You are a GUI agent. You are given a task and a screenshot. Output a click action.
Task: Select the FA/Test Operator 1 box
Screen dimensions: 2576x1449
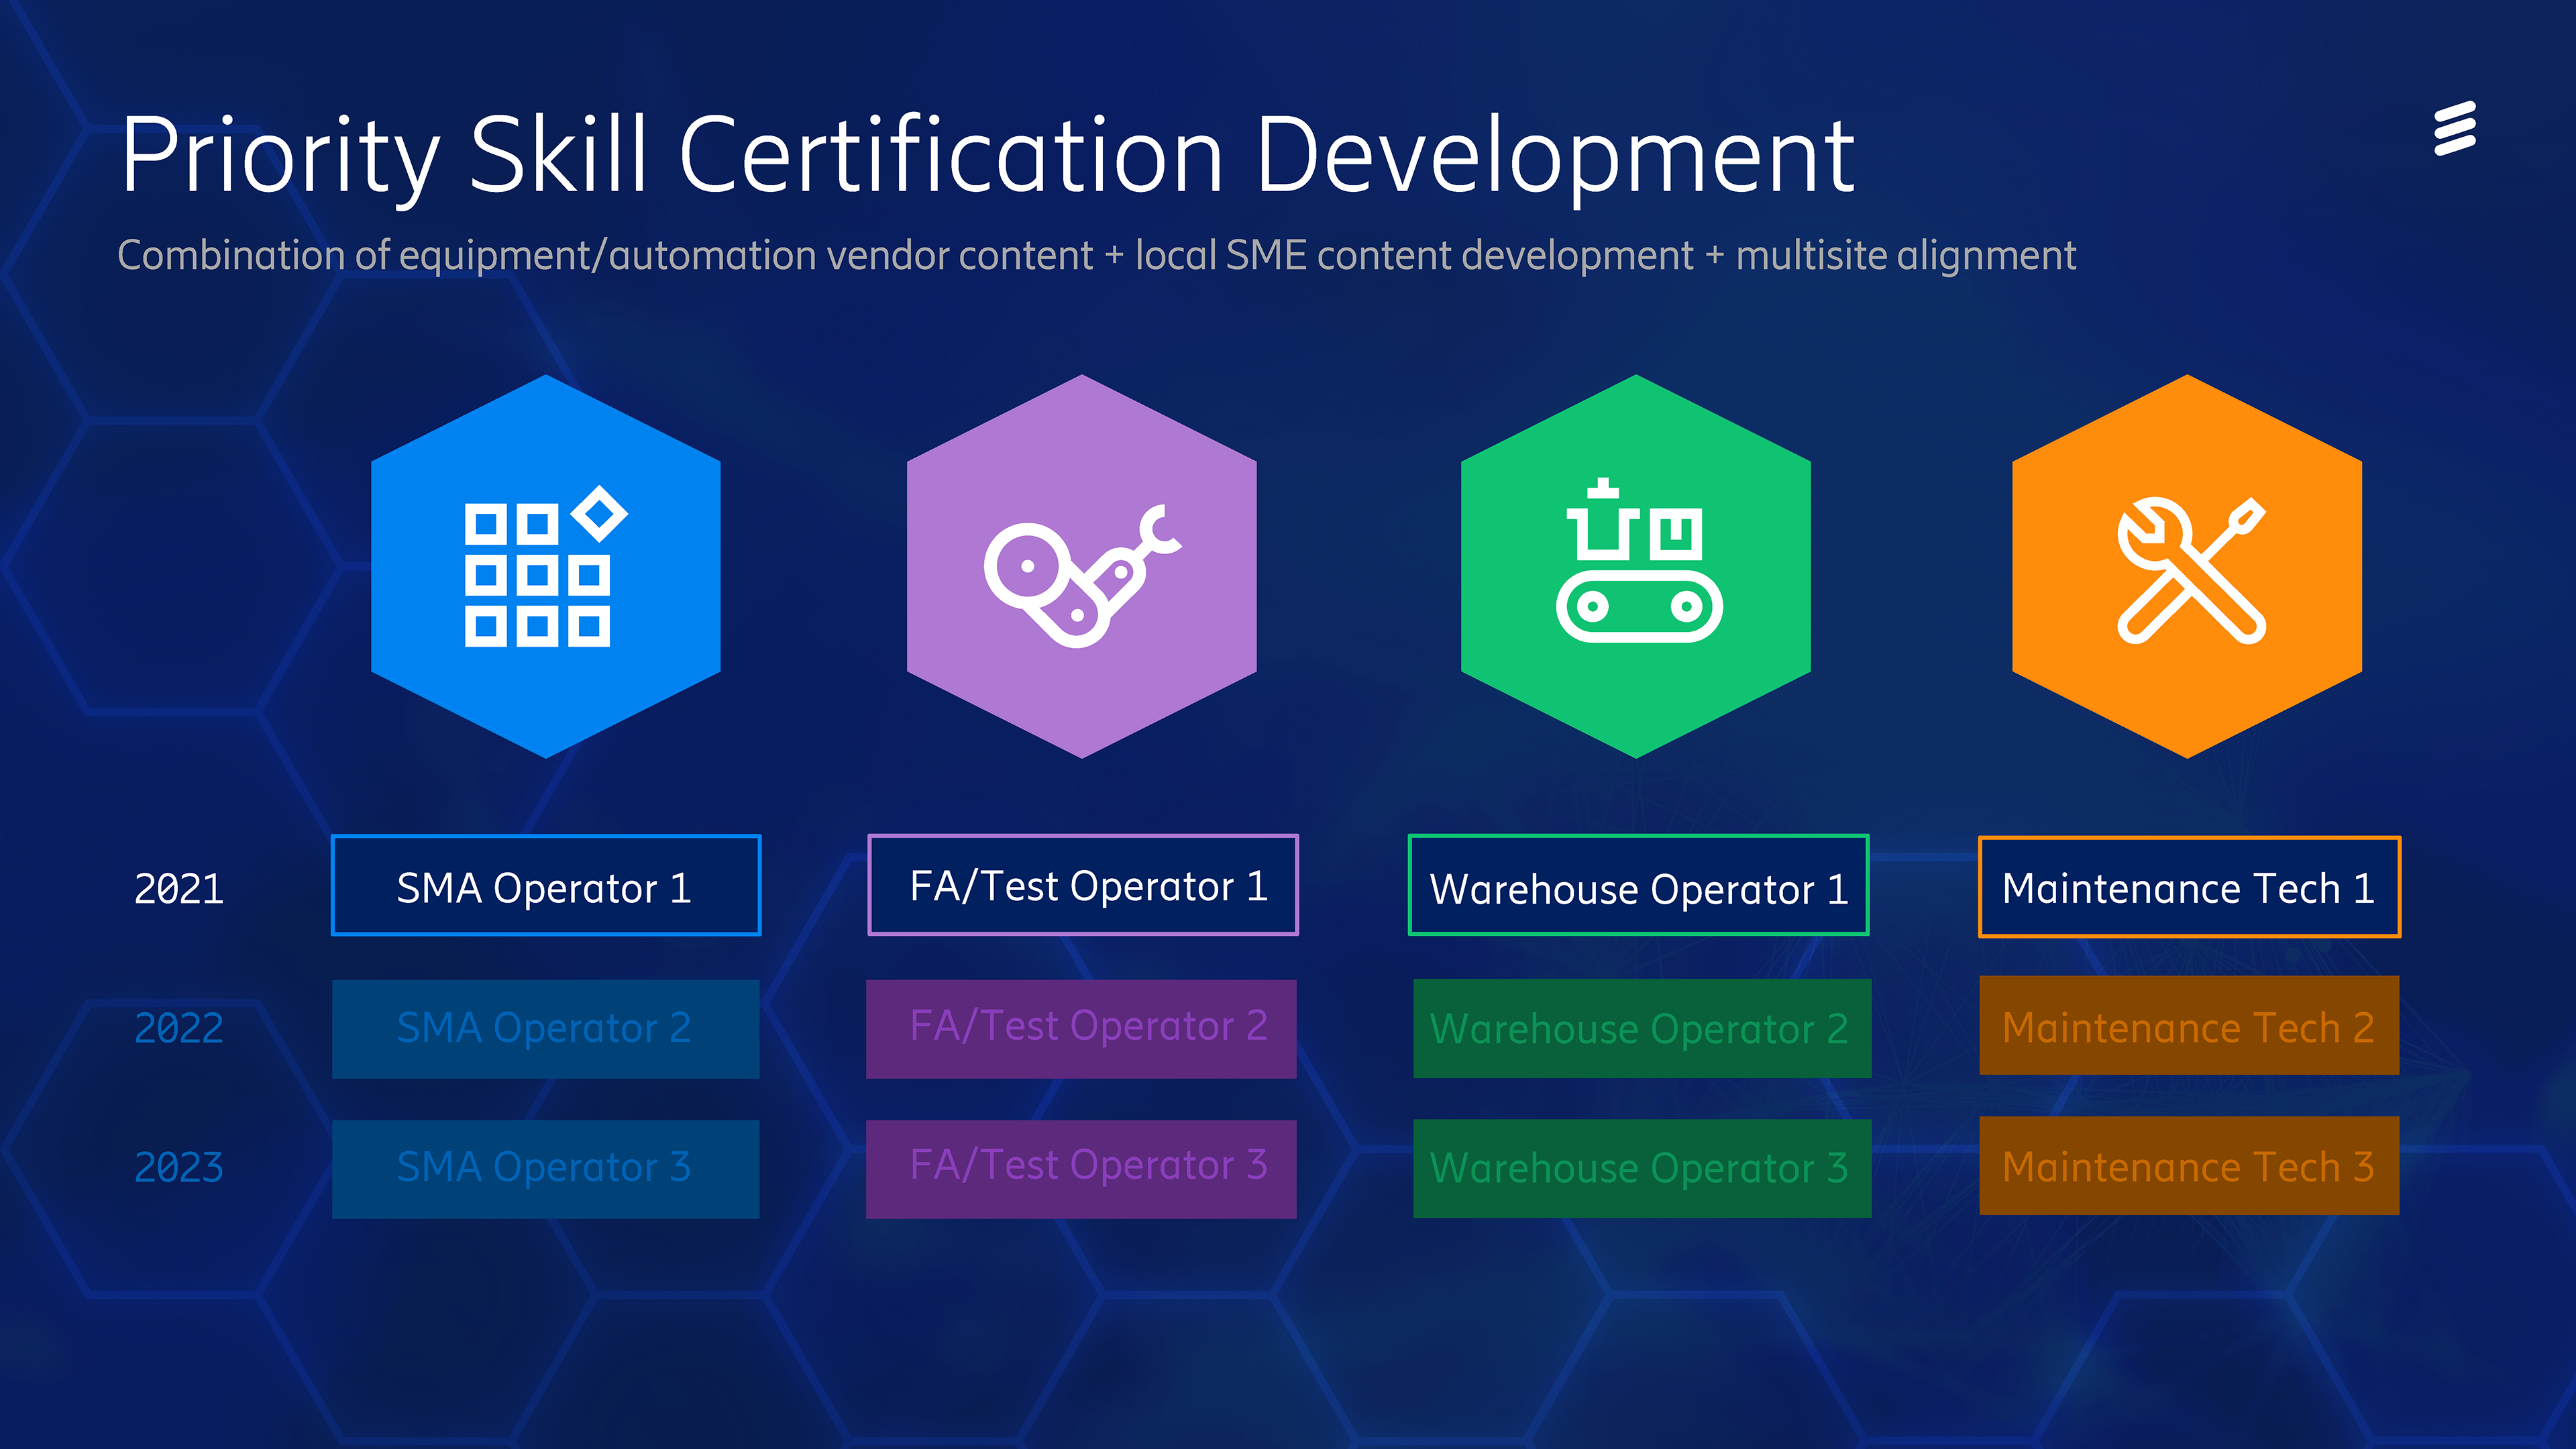1082,885
